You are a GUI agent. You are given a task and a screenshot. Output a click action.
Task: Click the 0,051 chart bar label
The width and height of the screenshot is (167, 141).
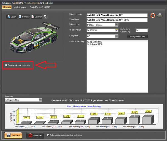click(26, 118)
